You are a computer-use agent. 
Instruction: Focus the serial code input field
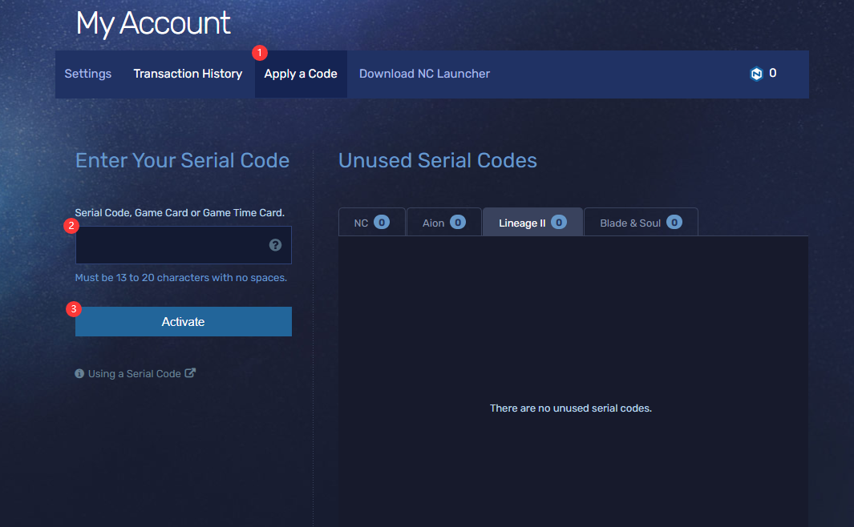184,245
